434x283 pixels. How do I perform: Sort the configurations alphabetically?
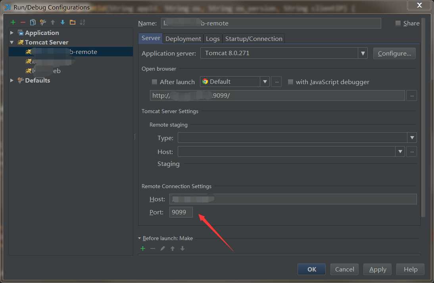pyautogui.click(x=83, y=23)
